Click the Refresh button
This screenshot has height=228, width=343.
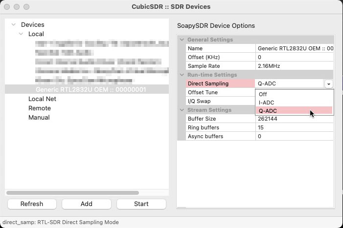pyautogui.click(x=32, y=204)
